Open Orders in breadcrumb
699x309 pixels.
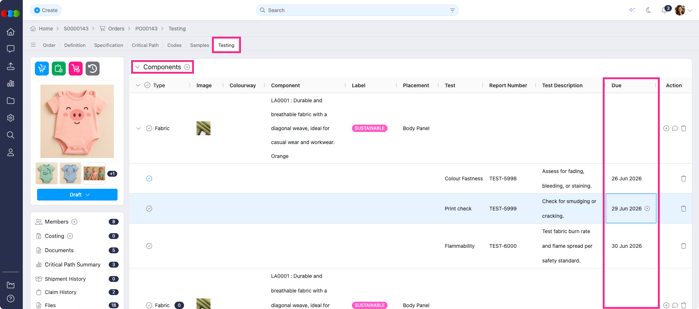pos(112,29)
